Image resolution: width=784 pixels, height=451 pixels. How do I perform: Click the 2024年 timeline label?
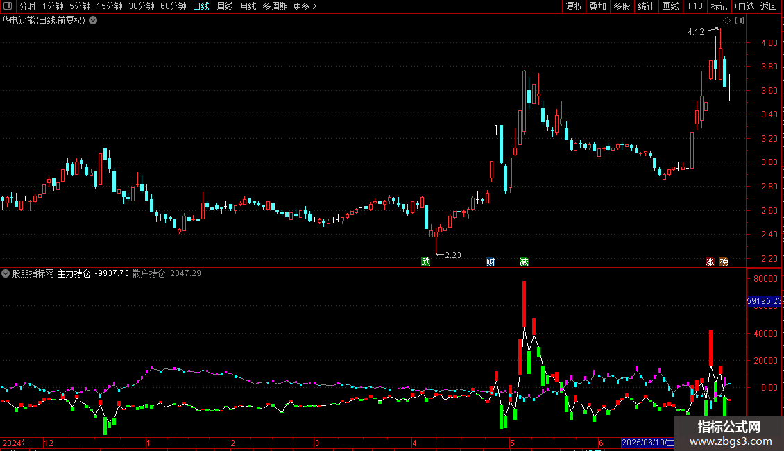coord(16,443)
